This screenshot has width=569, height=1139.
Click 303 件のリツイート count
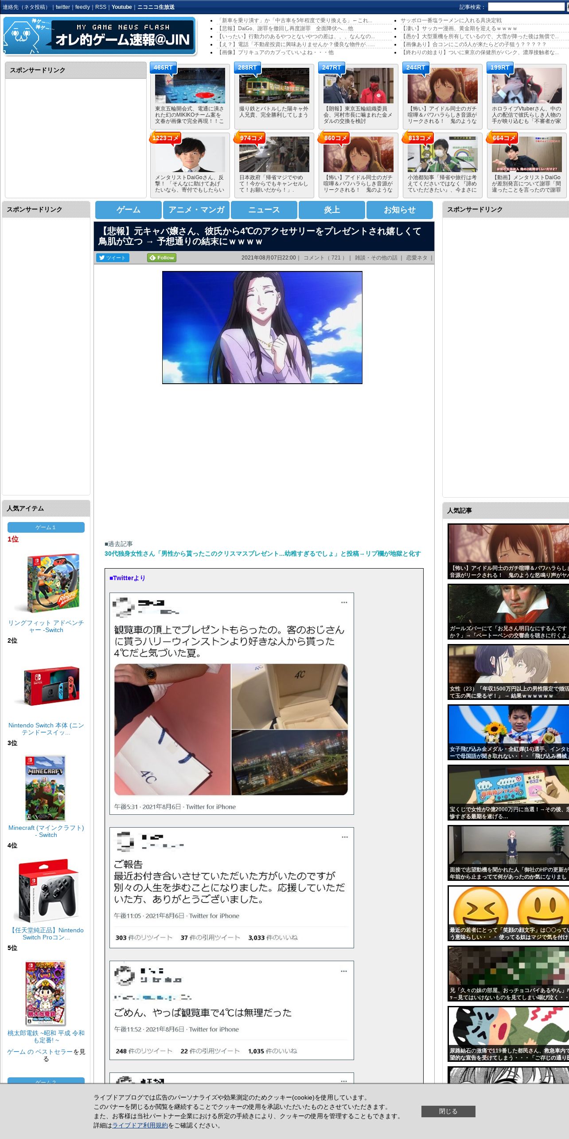144,937
